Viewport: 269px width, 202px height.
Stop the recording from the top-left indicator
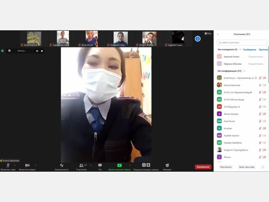[42, 51]
